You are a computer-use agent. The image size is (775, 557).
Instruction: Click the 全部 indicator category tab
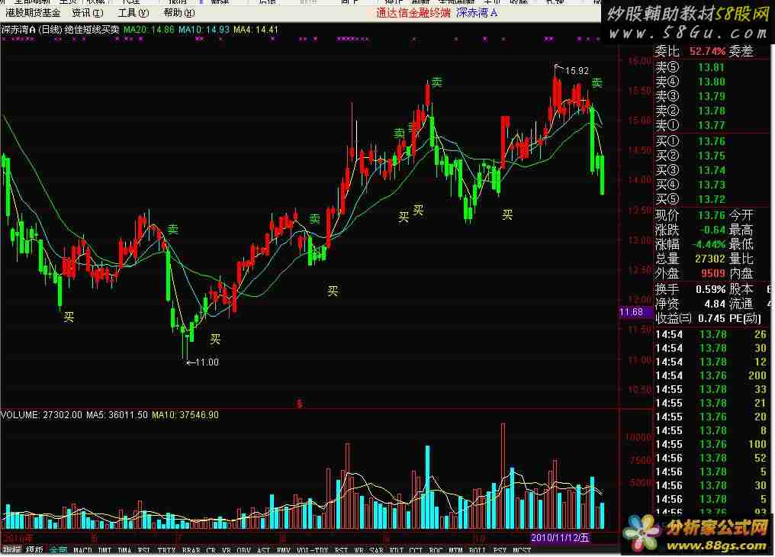pos(58,550)
